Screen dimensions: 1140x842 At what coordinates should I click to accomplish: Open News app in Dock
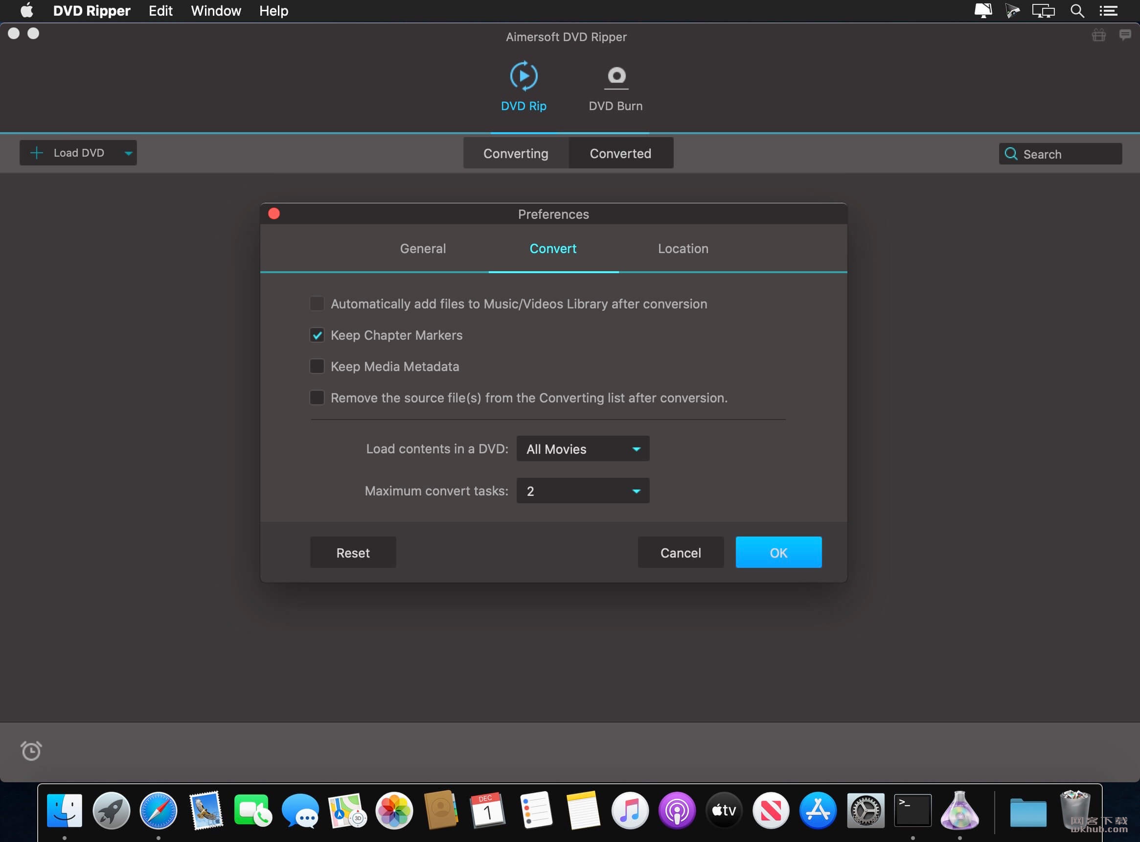point(771,810)
